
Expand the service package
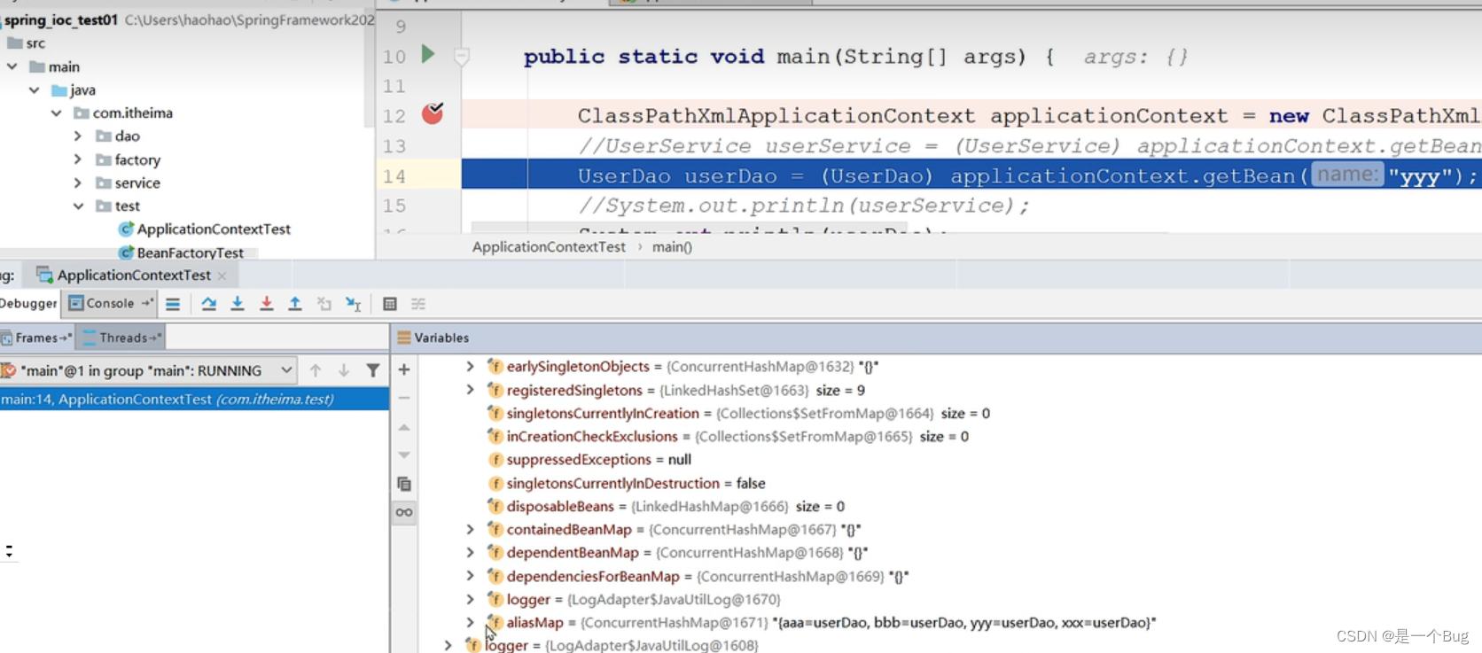tap(78, 183)
